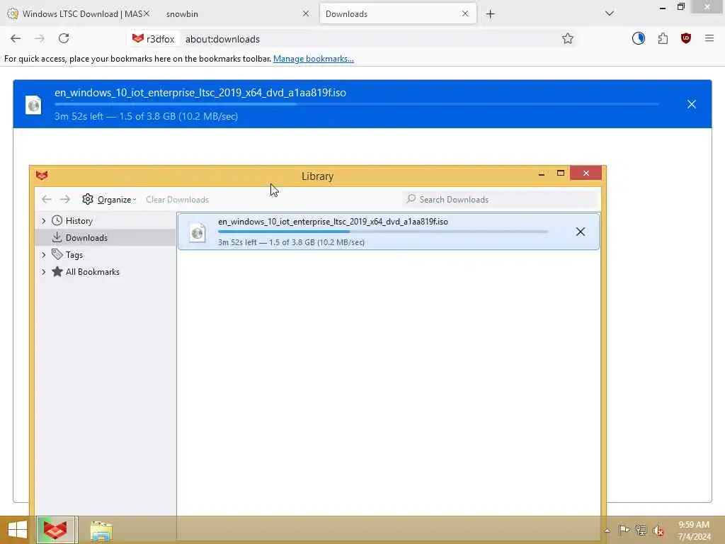This screenshot has height=544, width=725.
Task: Click the blue half-circle toolbar icon
Action: pos(639,38)
